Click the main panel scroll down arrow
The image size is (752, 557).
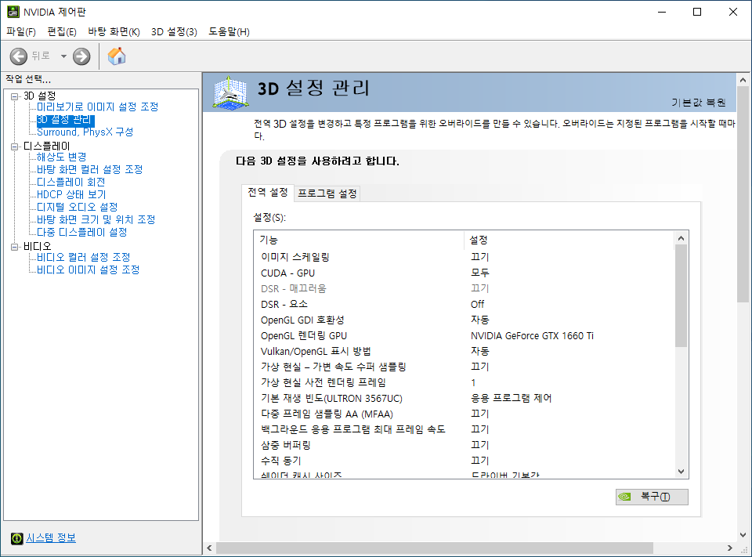click(743, 535)
